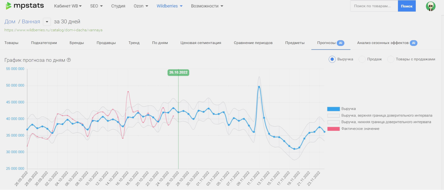The height and width of the screenshot is (190, 444).
Task: Open the wildberries.ru catalog URL link
Action: [53, 30]
